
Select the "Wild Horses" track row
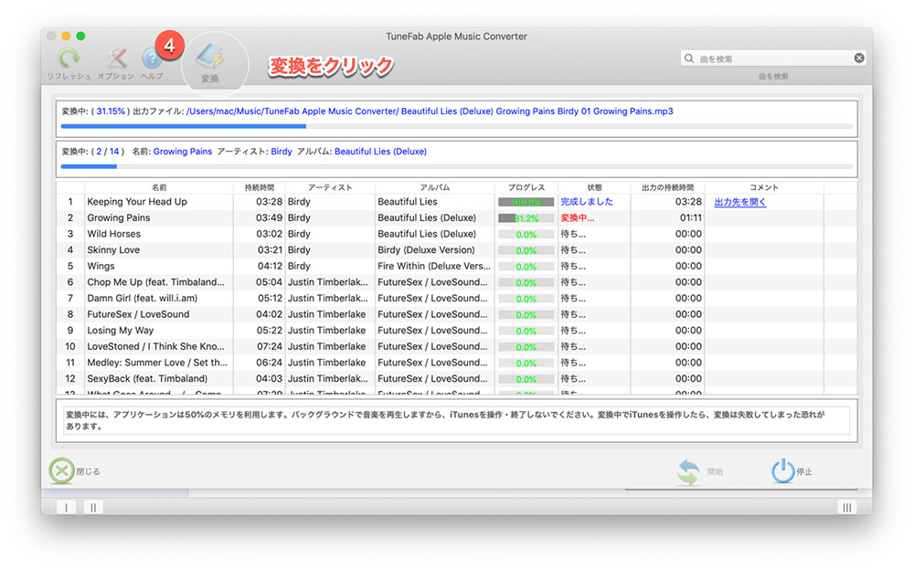click(456, 234)
